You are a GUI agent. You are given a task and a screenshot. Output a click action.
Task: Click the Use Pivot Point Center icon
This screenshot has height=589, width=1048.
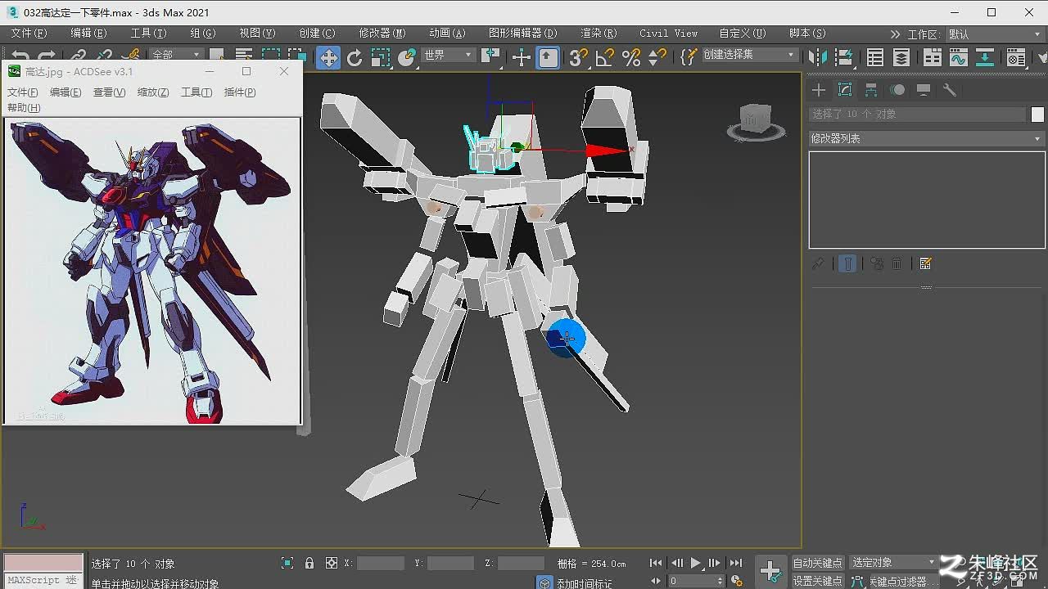click(491, 57)
